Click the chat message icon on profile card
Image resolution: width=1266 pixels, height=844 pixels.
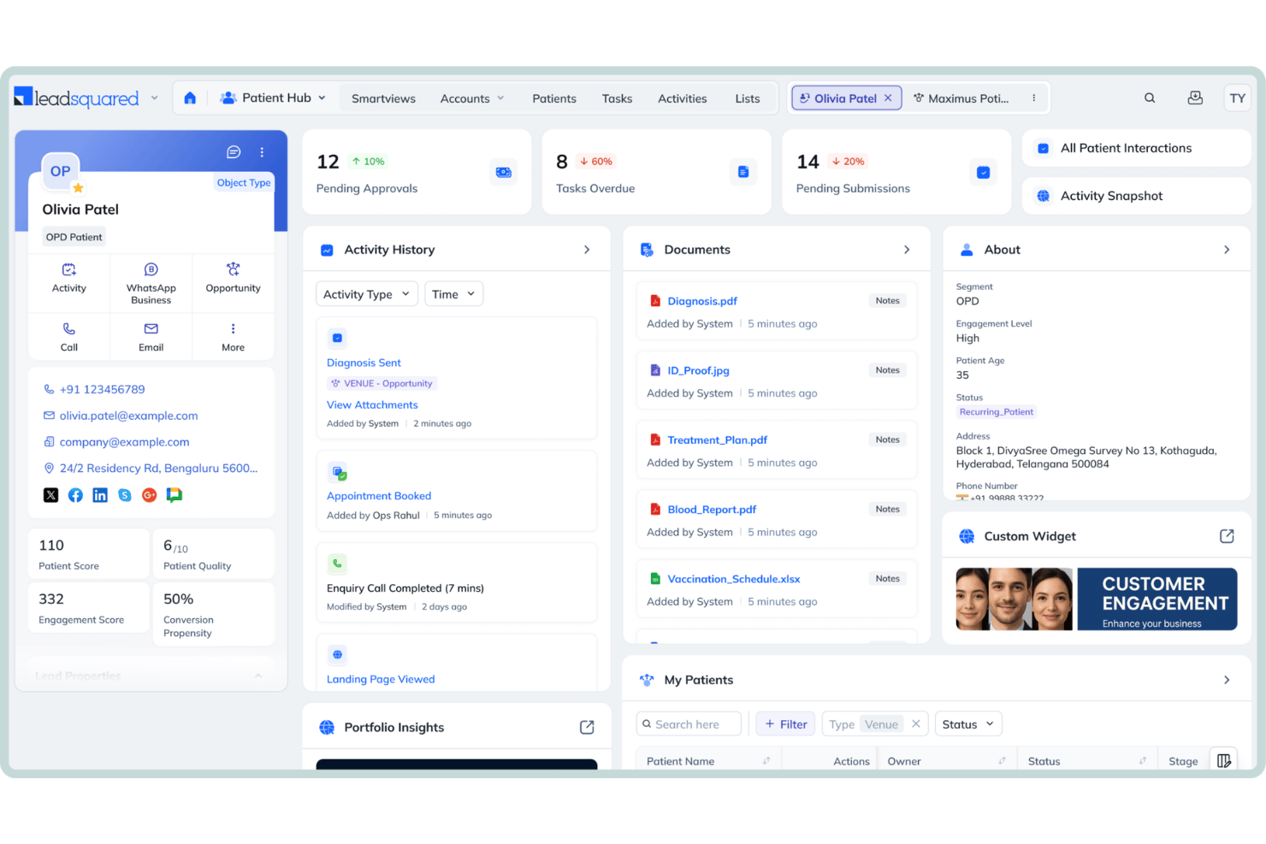point(234,152)
